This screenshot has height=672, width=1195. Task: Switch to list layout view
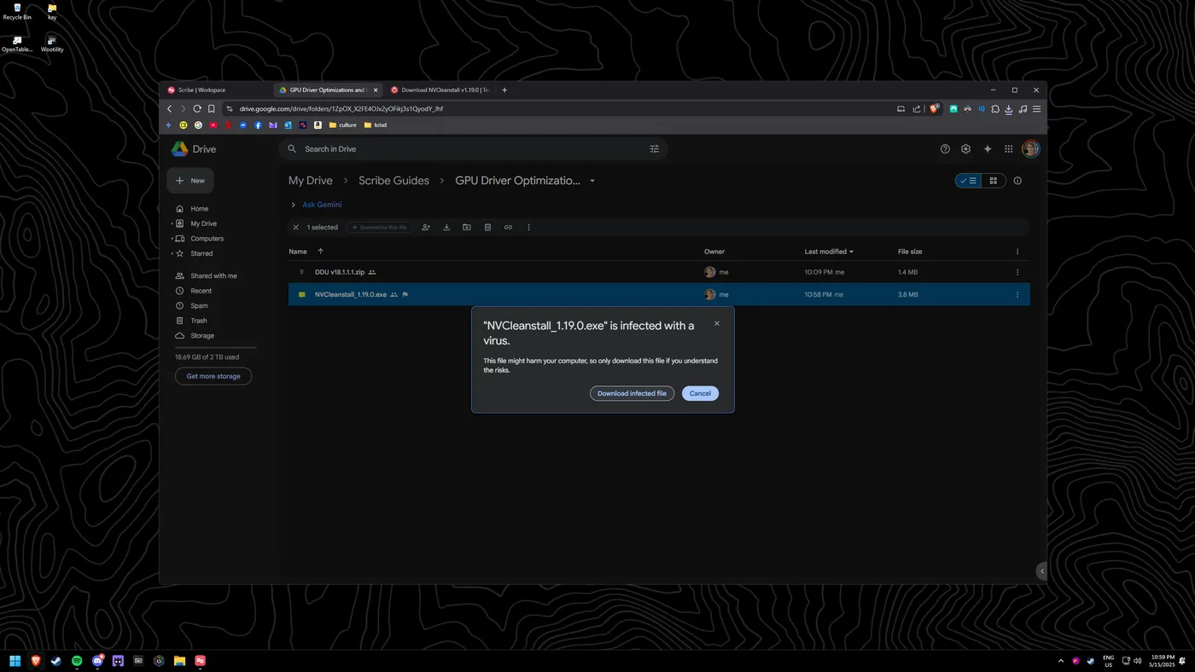tap(968, 181)
